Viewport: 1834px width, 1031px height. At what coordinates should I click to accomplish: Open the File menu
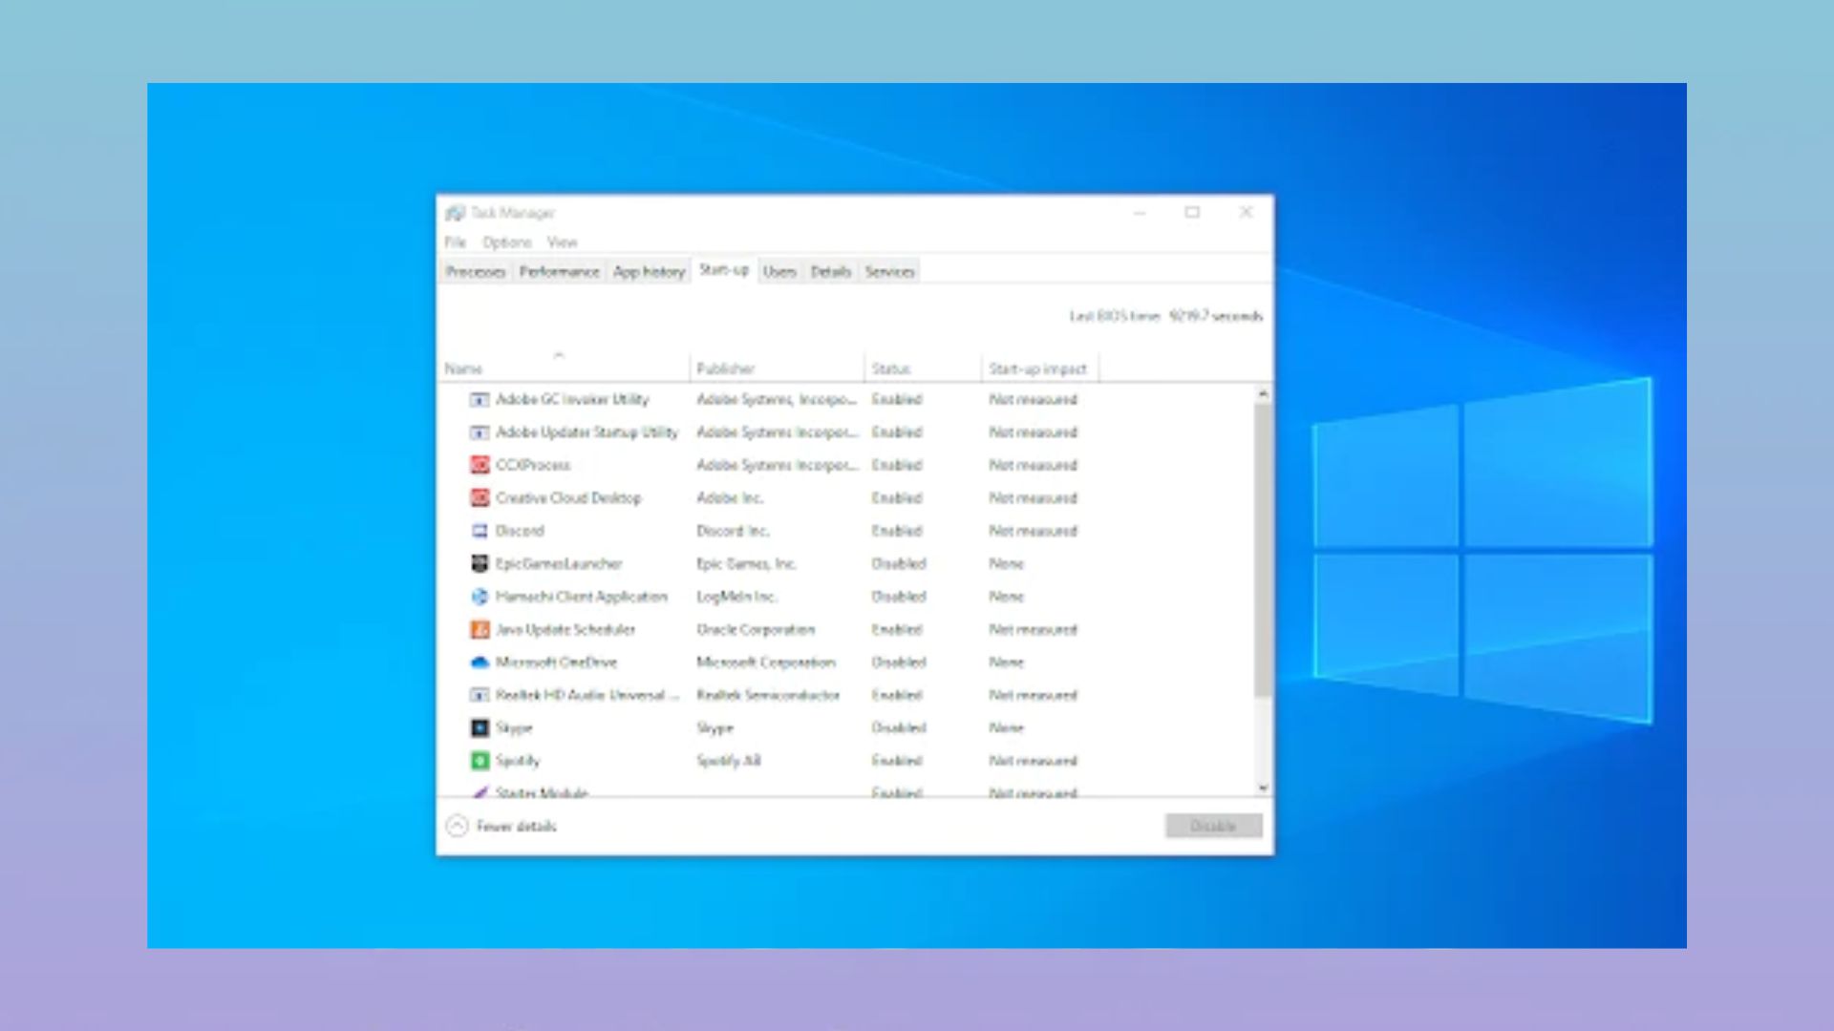(x=456, y=242)
